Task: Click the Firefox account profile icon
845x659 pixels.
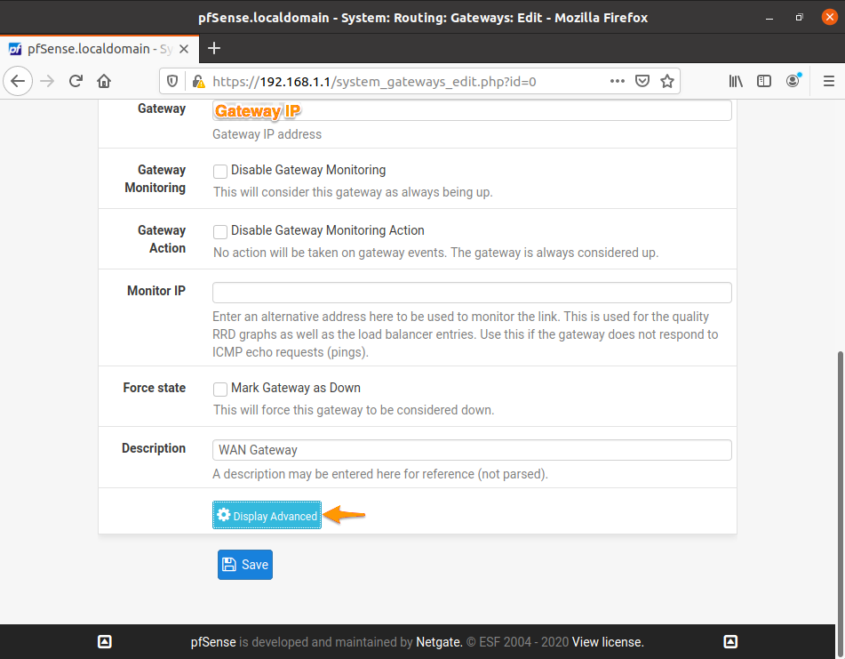Action: click(793, 80)
